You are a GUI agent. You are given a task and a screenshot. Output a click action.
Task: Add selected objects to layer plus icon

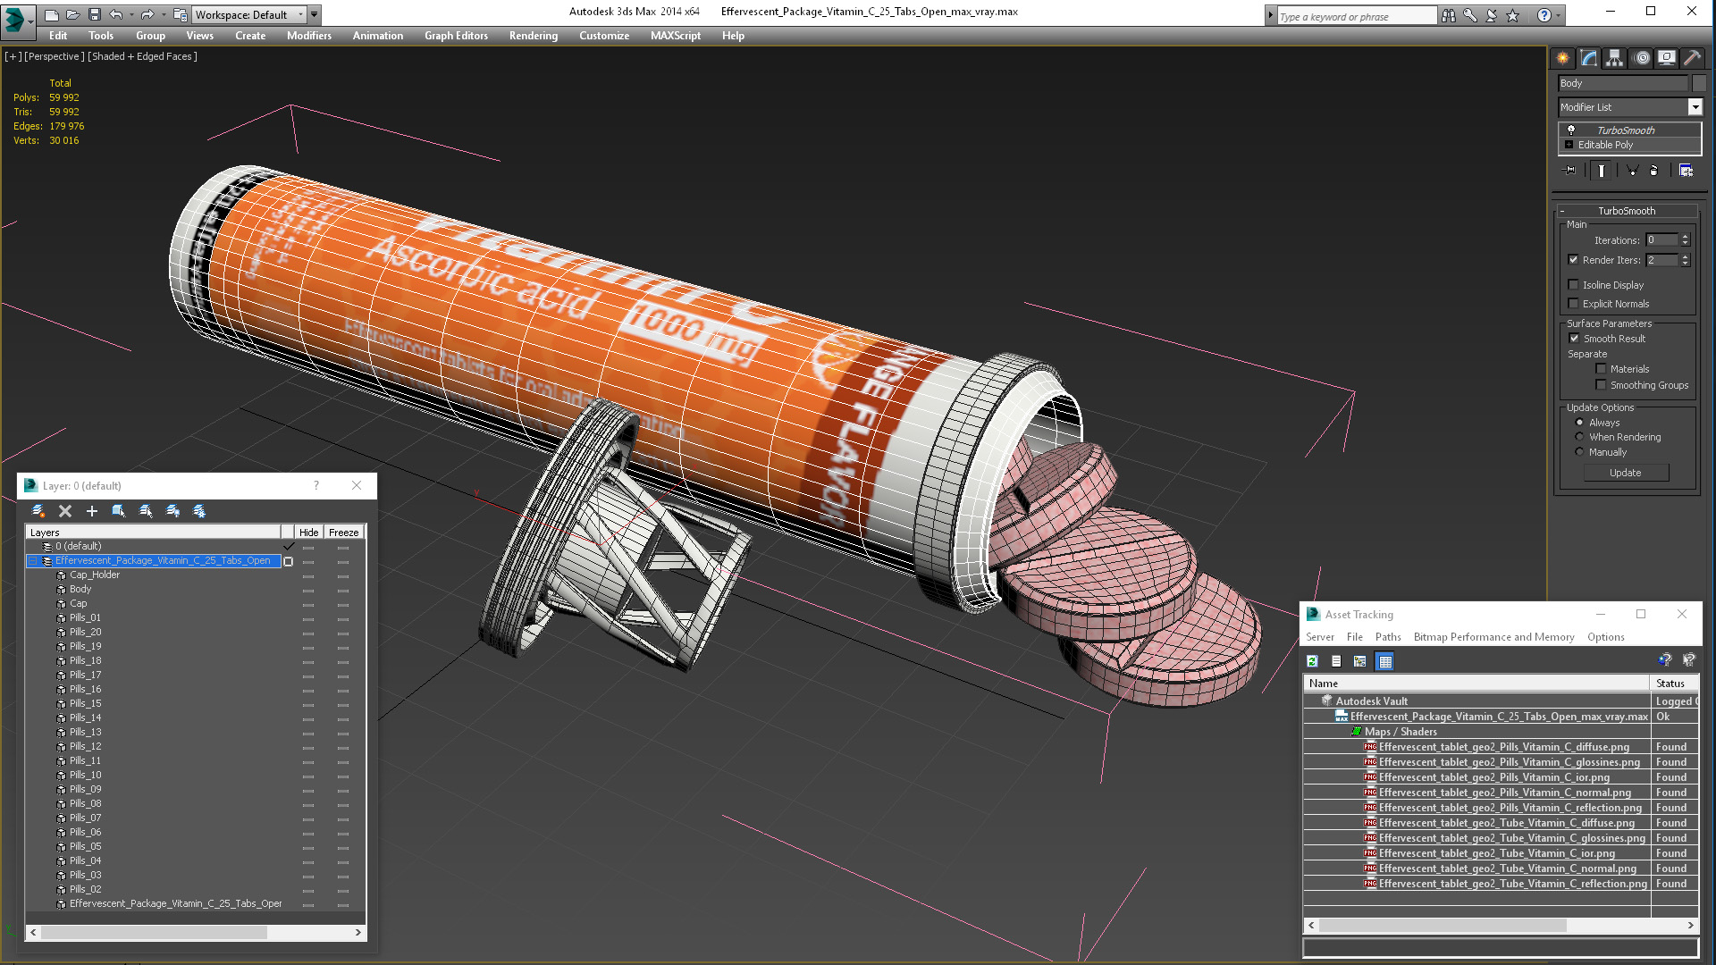coord(91,511)
